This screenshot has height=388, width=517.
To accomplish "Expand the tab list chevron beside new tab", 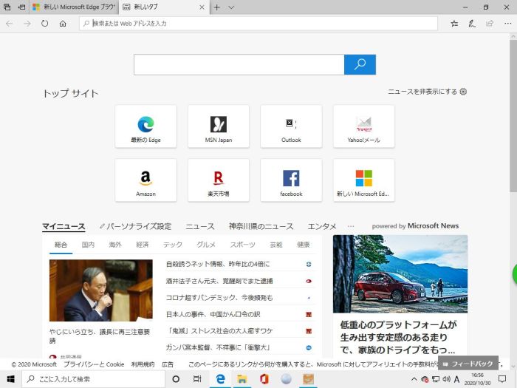I will coord(231,7).
